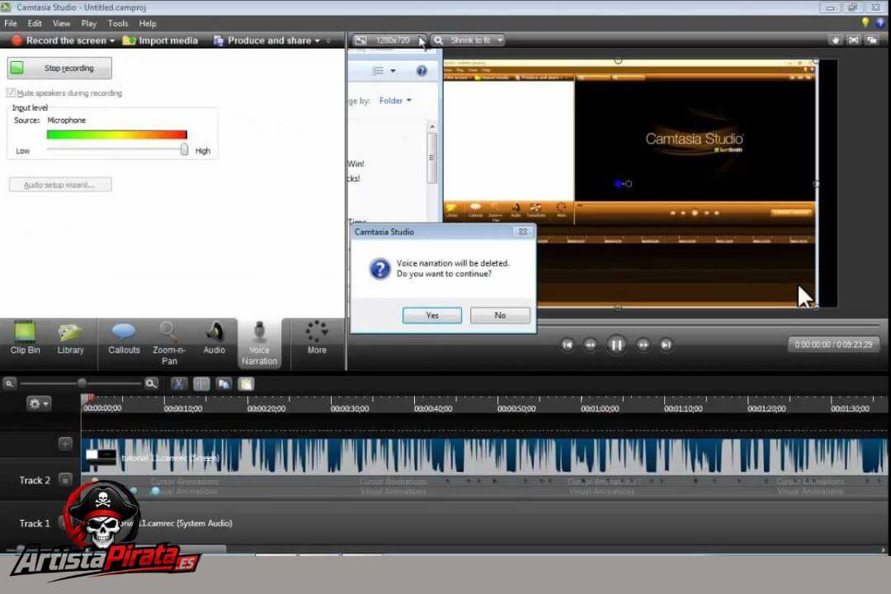Screen dimensions: 891x594
Task: Click the Track 2 label
Action: (35, 480)
